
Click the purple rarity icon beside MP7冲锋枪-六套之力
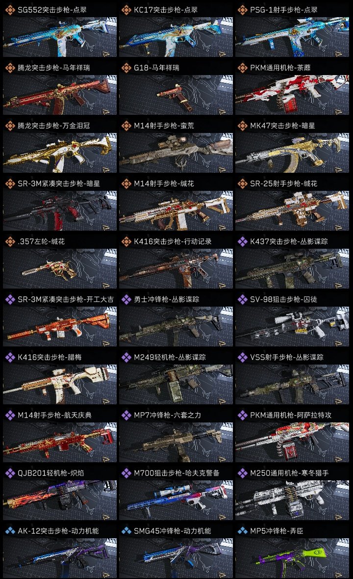tap(126, 415)
